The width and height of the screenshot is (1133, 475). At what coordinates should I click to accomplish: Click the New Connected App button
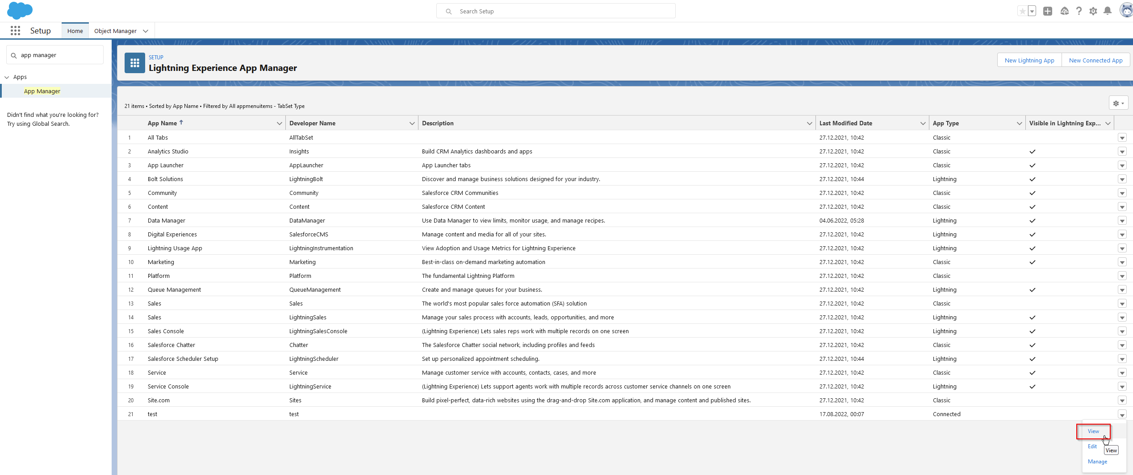(1096, 60)
